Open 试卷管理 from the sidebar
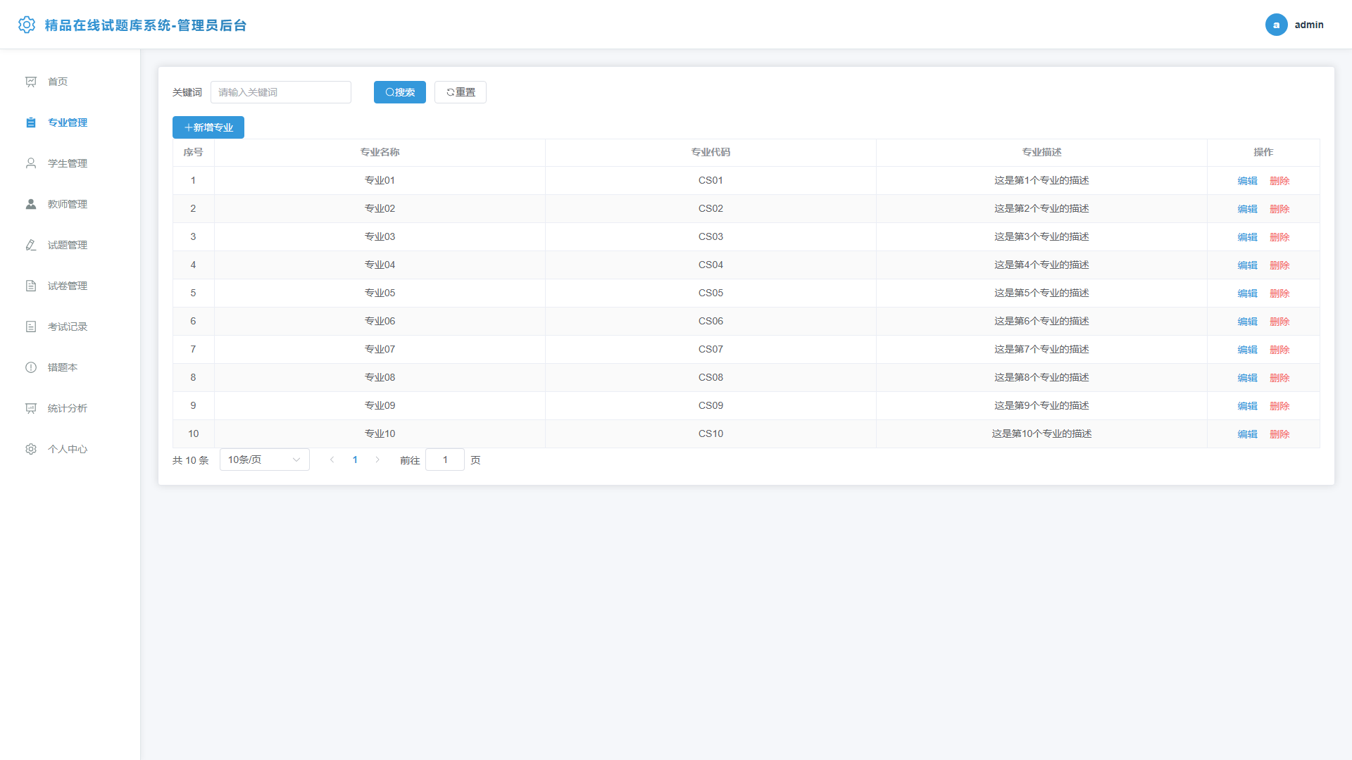Viewport: 1352px width, 760px height. [70, 286]
